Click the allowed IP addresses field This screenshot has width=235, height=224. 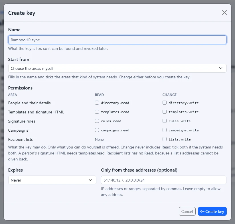click(164, 180)
